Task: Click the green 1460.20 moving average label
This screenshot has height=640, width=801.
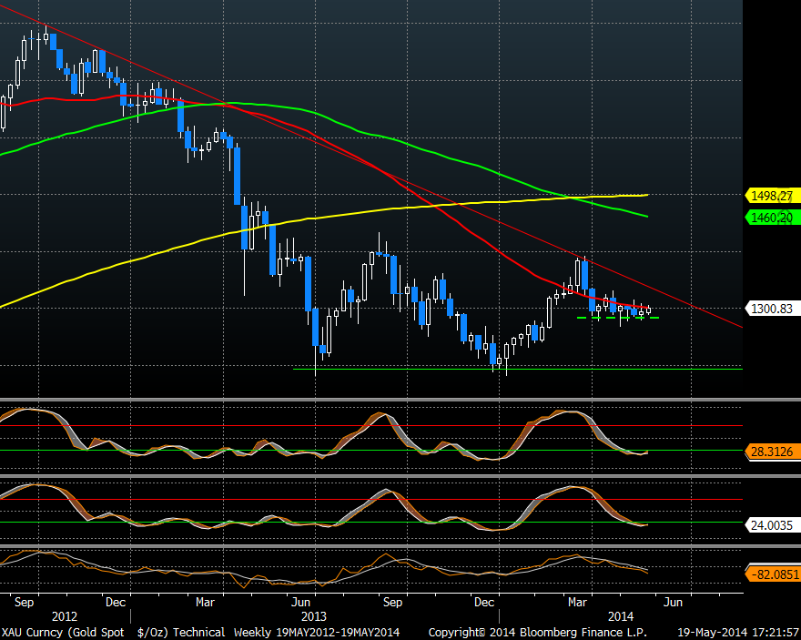Action: tap(773, 218)
